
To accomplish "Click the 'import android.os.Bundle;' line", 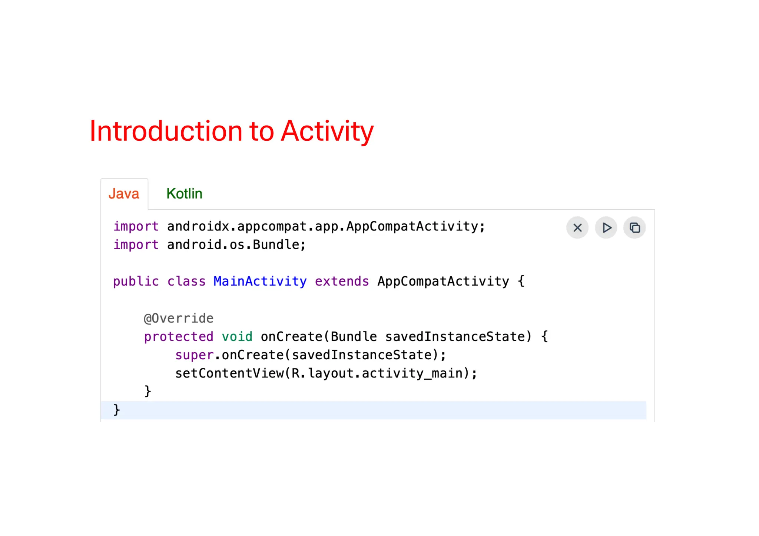I will (209, 245).
